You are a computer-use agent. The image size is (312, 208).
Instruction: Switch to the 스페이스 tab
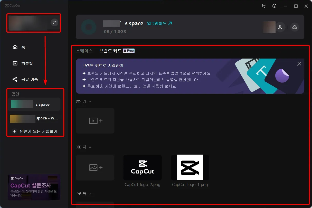click(x=84, y=51)
